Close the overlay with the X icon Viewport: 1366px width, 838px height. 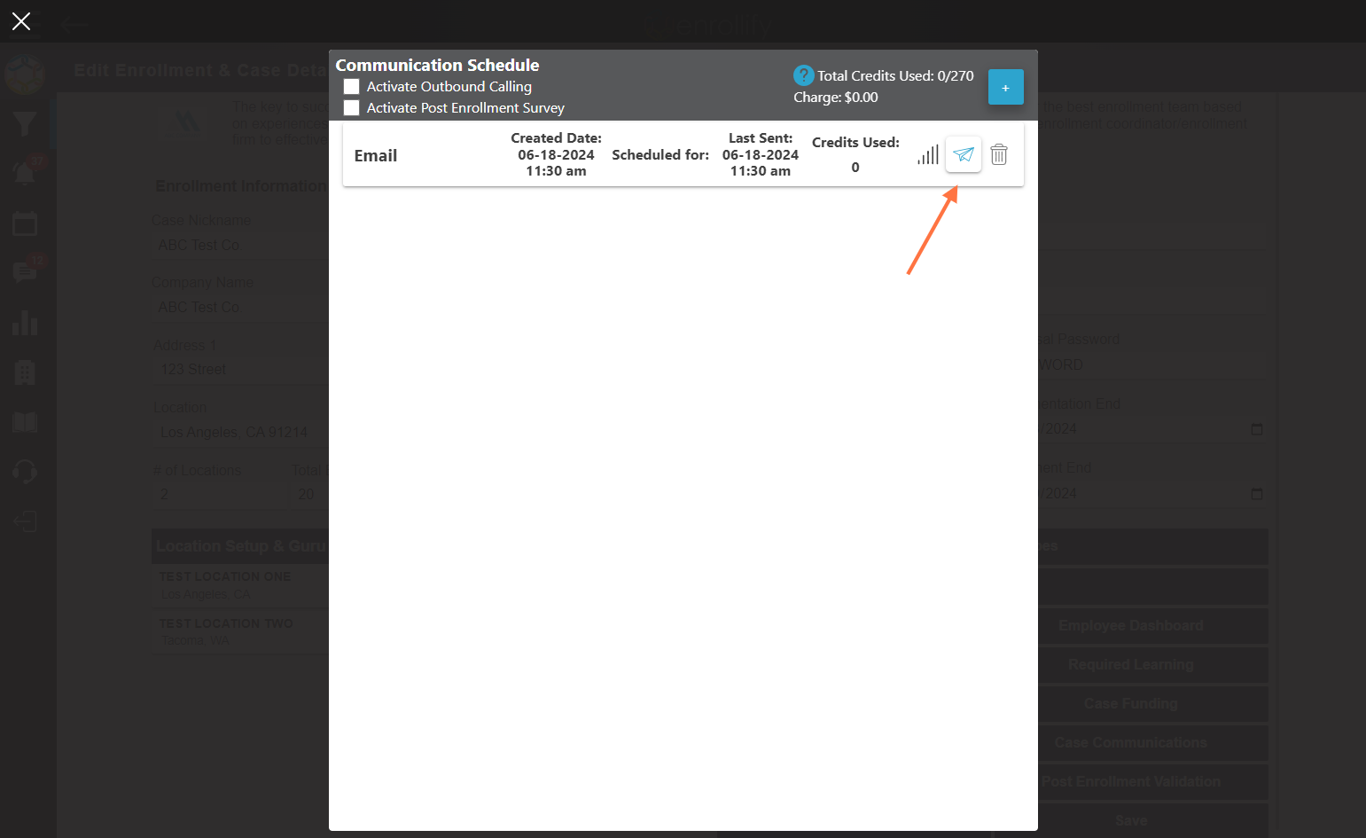[x=21, y=21]
